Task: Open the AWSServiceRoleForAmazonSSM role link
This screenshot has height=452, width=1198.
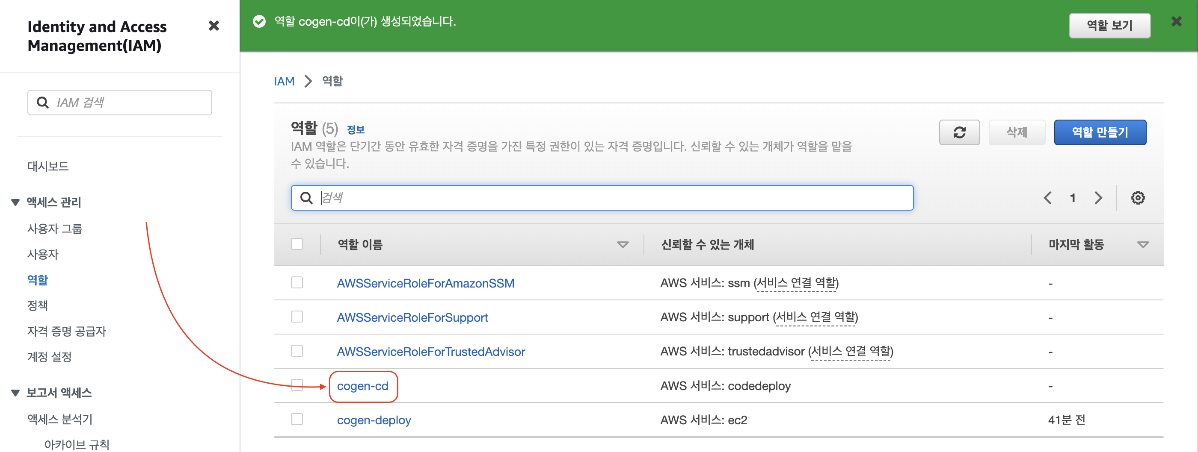Action: pos(425,283)
